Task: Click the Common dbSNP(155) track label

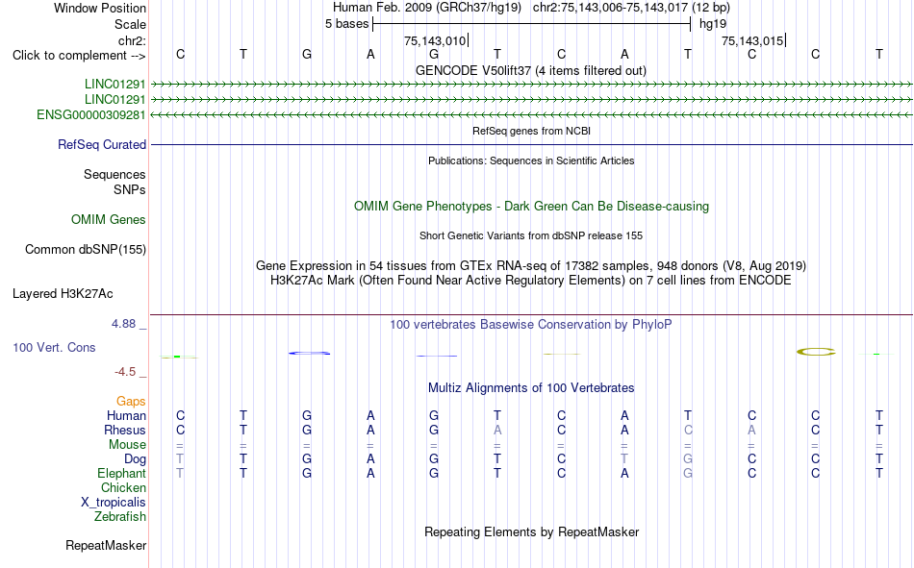Action: [x=86, y=249]
